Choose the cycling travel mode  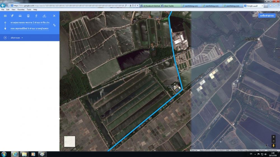pos(44,16)
